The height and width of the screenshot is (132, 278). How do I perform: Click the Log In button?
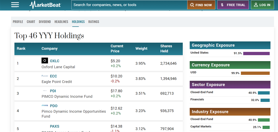262,5
